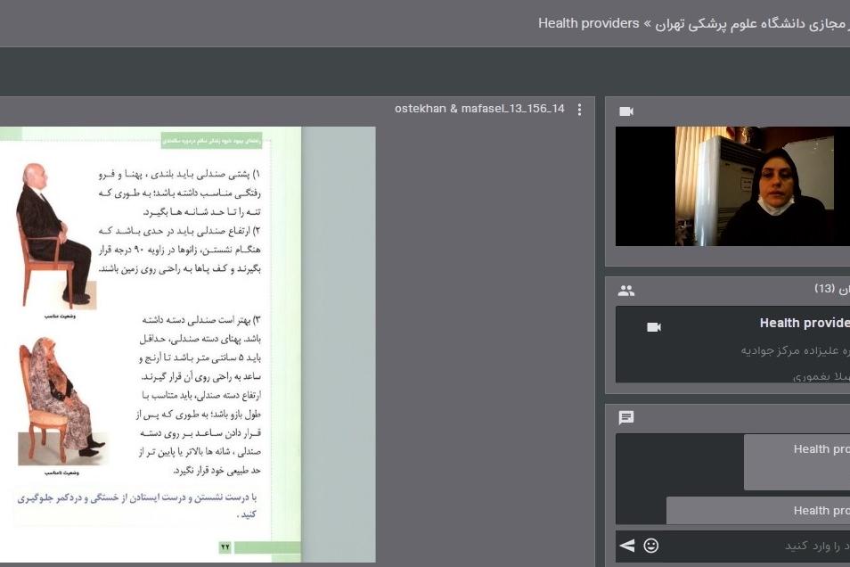Select the ostekhan & mafasel_13_156_14 pod title
Viewport: 850px width, 567px height.
[x=479, y=110]
